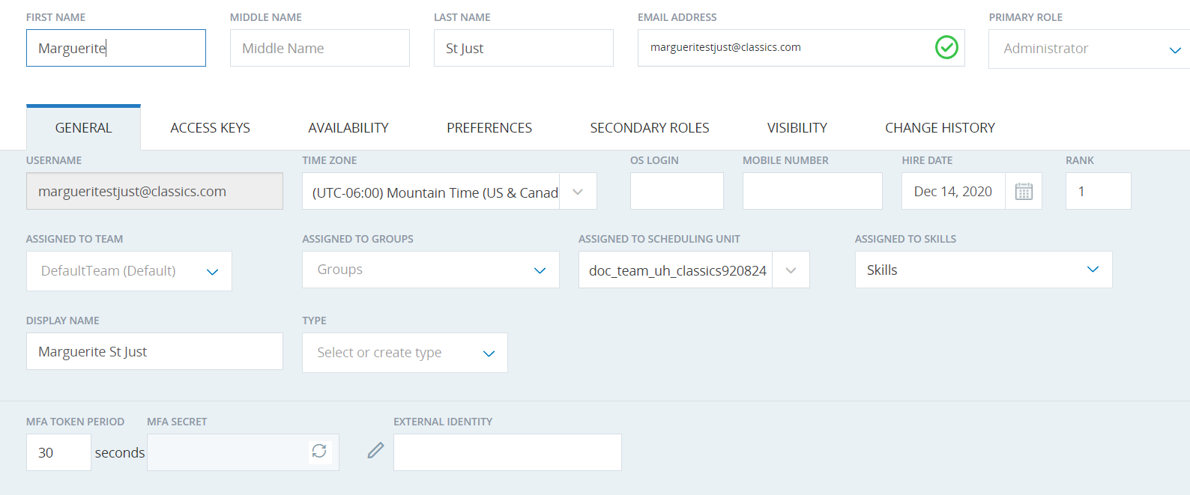Click the pencil edit icon near MFA secret
This screenshot has height=495, width=1190.
pos(375,450)
